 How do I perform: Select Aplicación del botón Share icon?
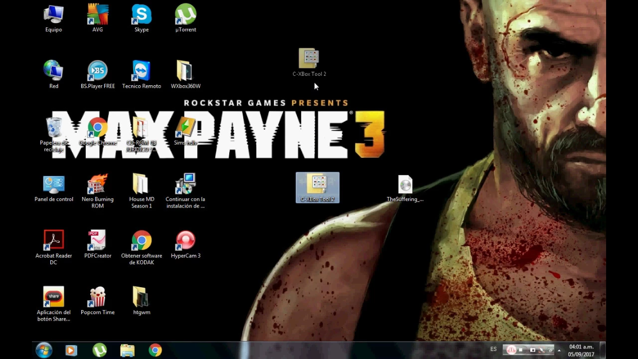(x=54, y=304)
